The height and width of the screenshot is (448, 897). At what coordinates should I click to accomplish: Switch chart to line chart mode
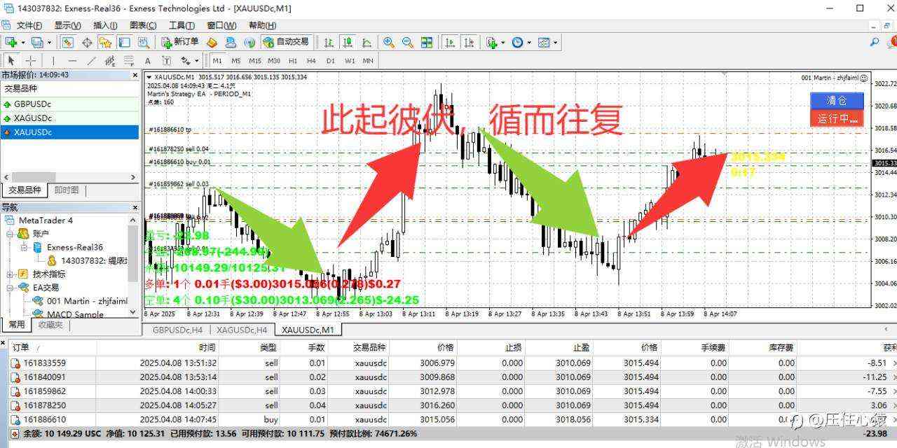tap(366, 42)
